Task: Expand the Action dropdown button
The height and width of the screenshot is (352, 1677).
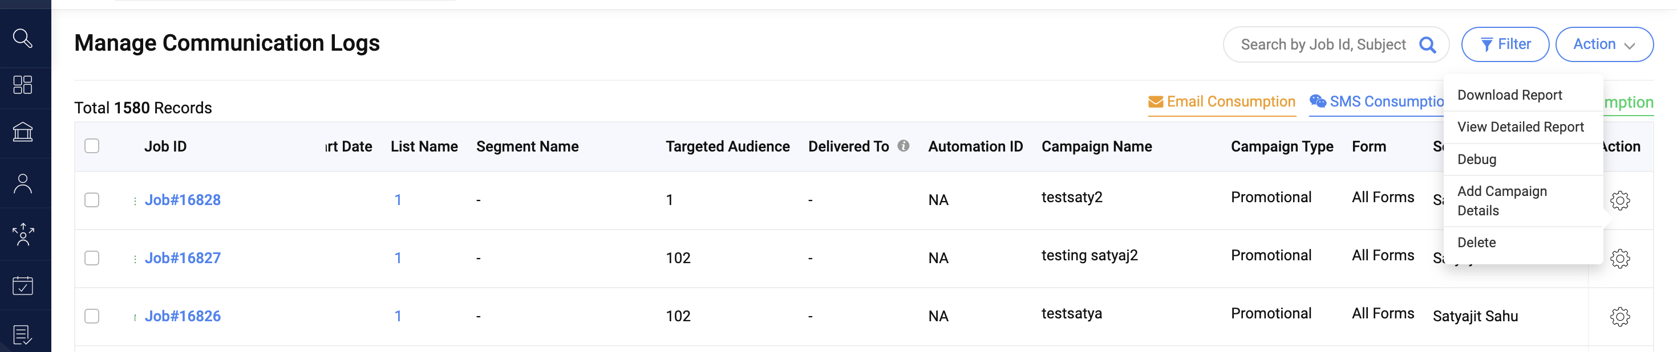Action: tap(1604, 44)
